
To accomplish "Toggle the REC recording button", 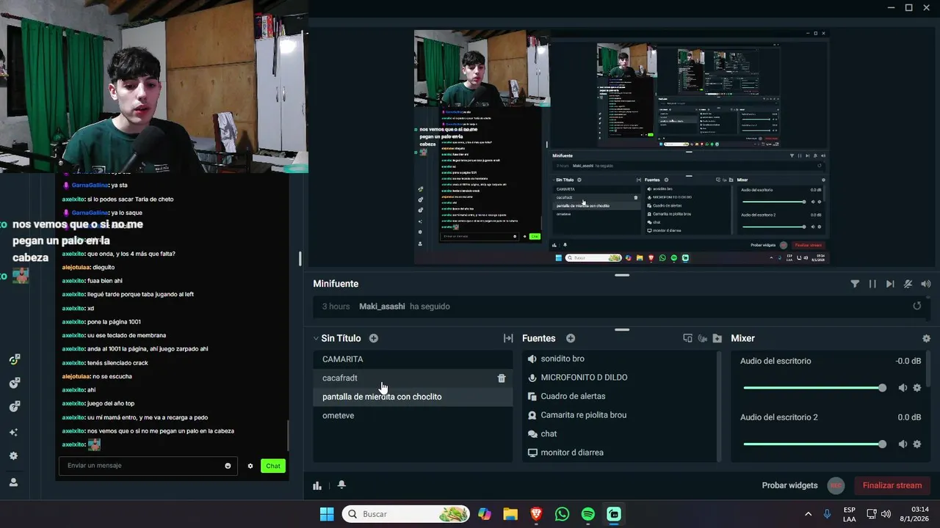I will 836,485.
